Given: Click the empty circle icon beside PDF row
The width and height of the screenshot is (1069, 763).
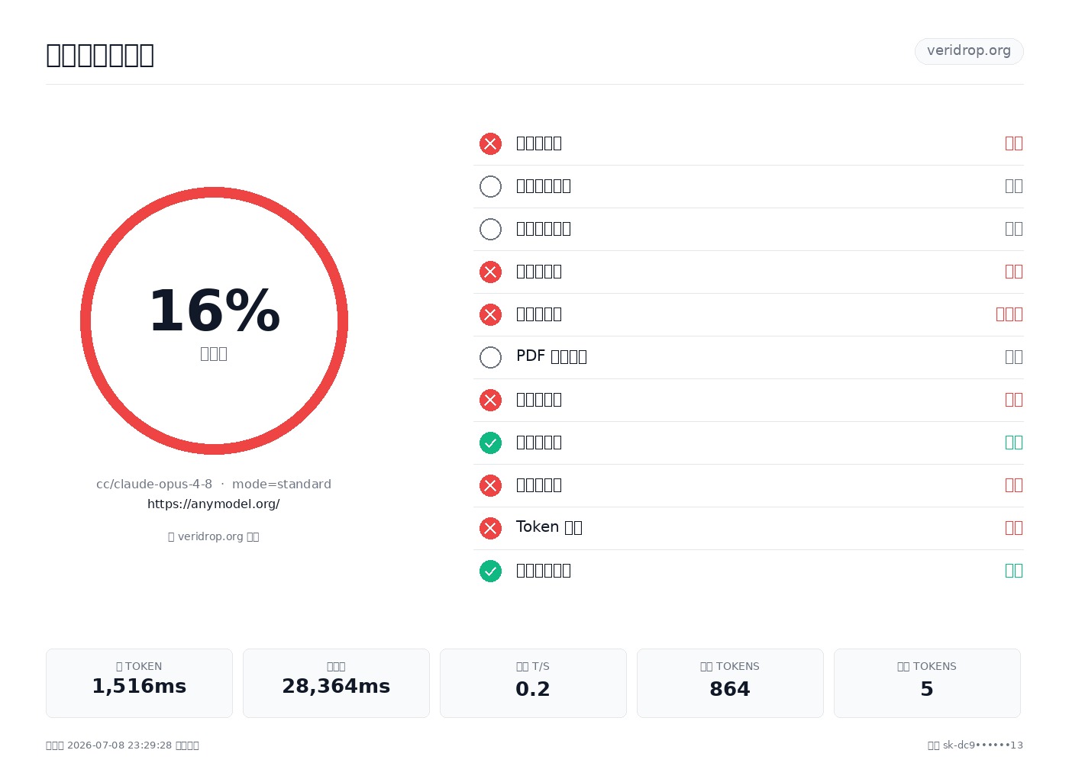Looking at the screenshot, I should 490,357.
